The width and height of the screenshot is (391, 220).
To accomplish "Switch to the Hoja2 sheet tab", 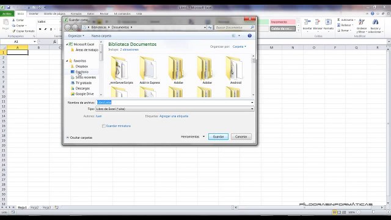I will (x=34, y=208).
